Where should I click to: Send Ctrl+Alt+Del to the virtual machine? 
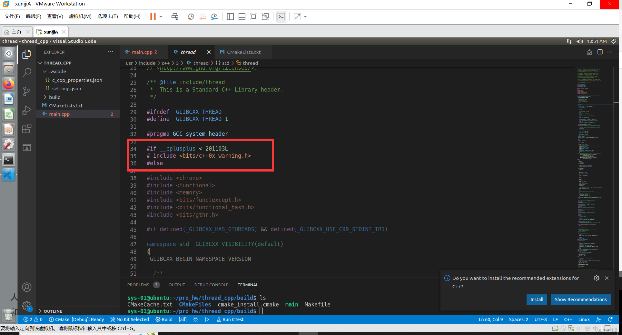(175, 16)
